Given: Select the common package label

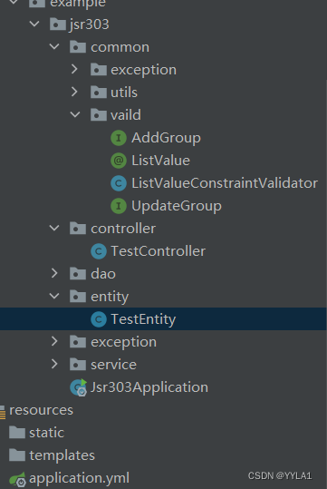Looking at the screenshot, I should (120, 47).
